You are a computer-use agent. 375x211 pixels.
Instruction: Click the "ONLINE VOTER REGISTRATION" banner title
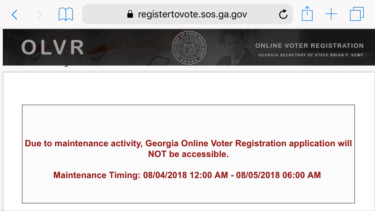[309, 46]
